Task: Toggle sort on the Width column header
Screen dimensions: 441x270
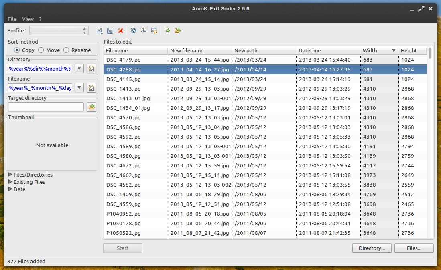Action: point(379,50)
